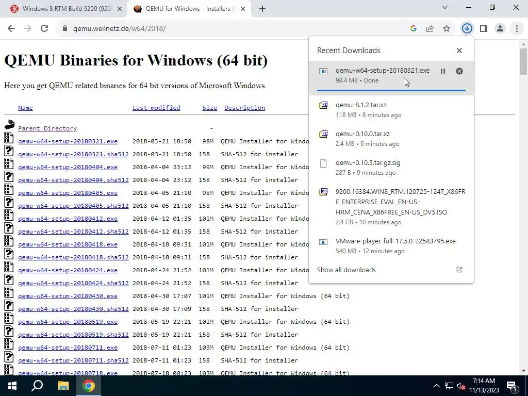Close the Recent Downloads popup
The height and width of the screenshot is (396, 528).
tap(459, 51)
